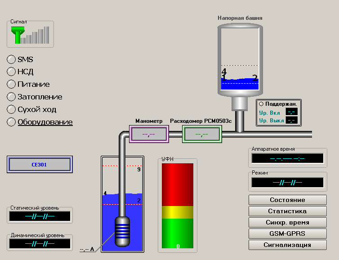339x260 pixels.
Task: Click the Статический уровень value field
Action: [39, 216]
